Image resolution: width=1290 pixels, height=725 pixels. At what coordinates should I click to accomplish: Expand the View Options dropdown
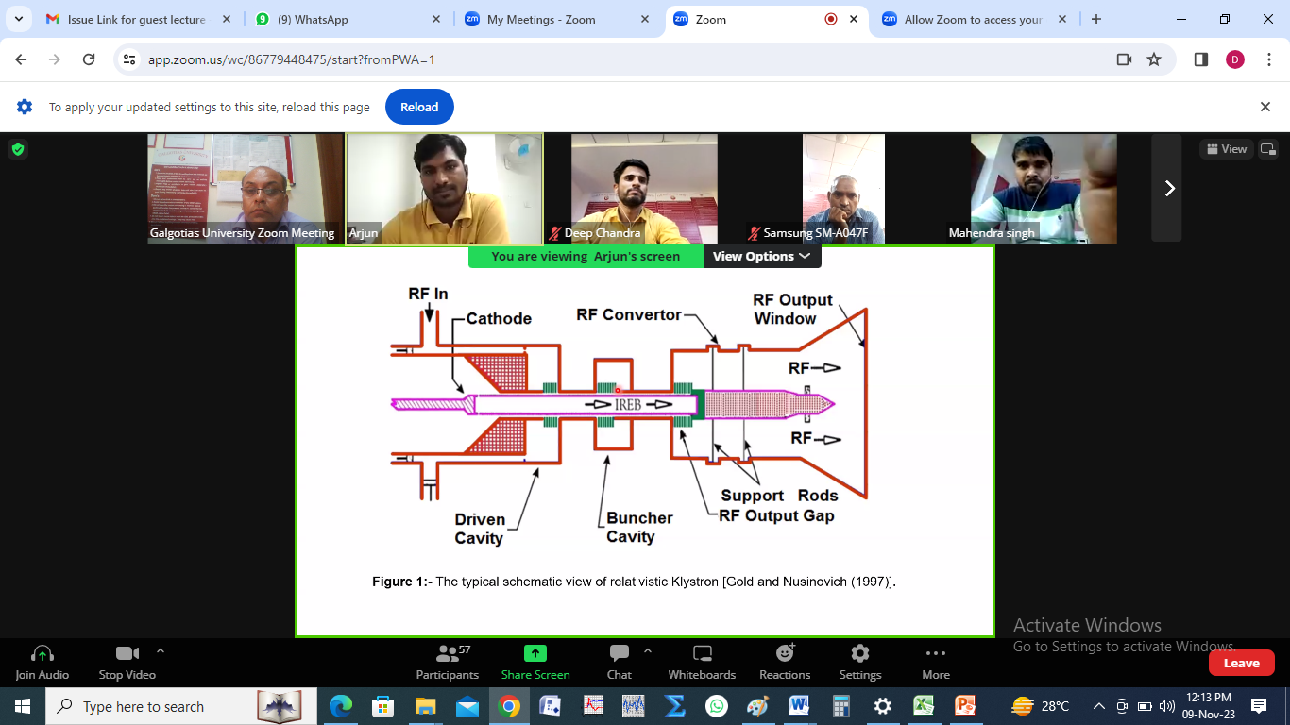click(761, 256)
